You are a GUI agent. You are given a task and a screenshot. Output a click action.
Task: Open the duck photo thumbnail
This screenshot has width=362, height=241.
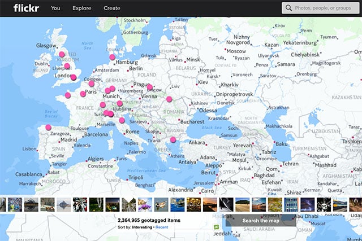tap(161, 204)
